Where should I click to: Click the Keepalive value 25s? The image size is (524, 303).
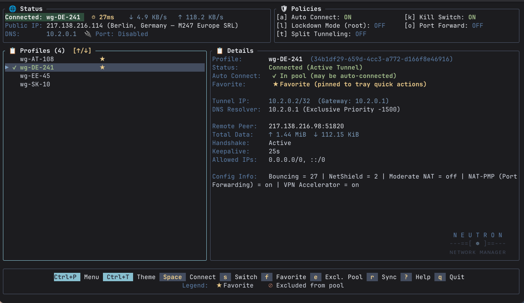(274, 151)
